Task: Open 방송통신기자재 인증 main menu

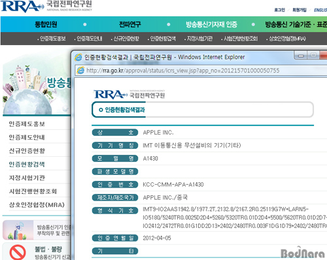Action: click(211, 24)
